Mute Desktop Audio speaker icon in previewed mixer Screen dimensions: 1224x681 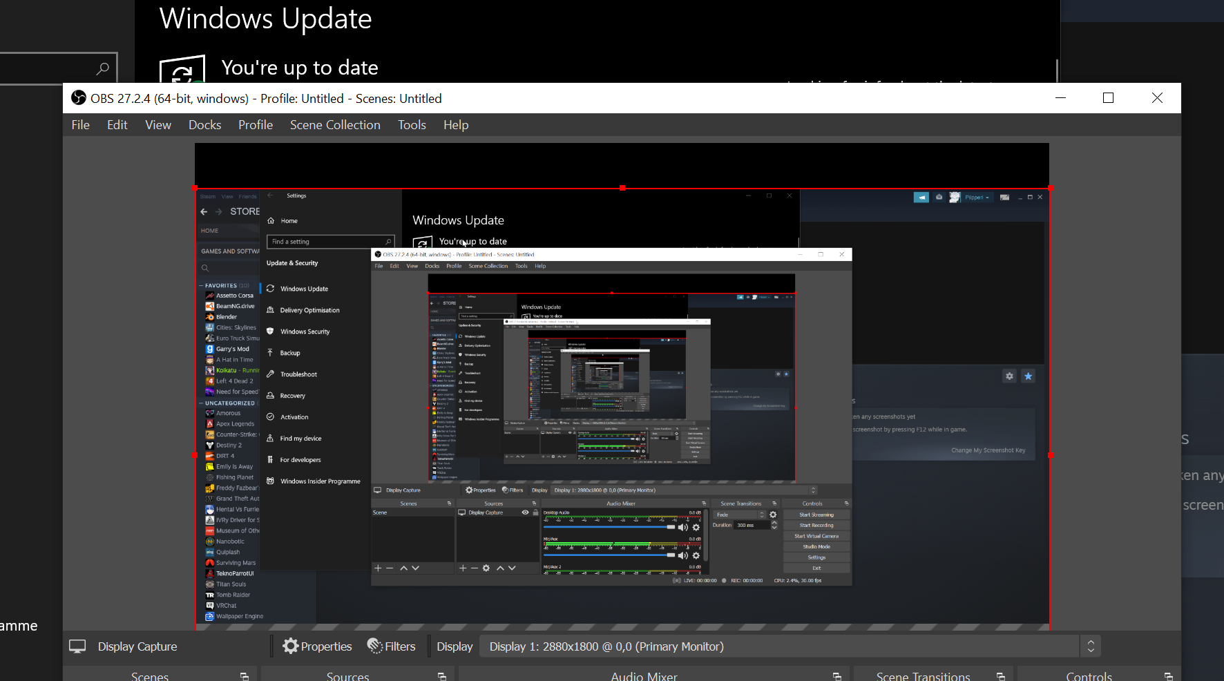[x=682, y=528]
